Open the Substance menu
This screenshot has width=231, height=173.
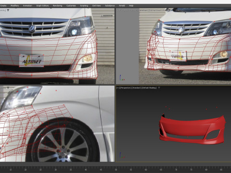tap(110, 6)
